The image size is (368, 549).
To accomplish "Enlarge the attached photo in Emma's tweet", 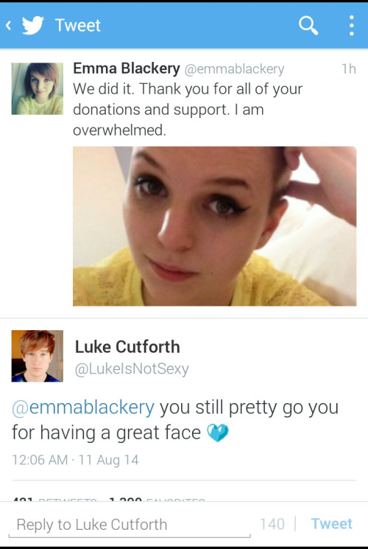I will pos(214,226).
